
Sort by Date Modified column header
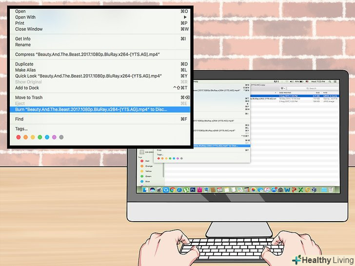[285, 93]
